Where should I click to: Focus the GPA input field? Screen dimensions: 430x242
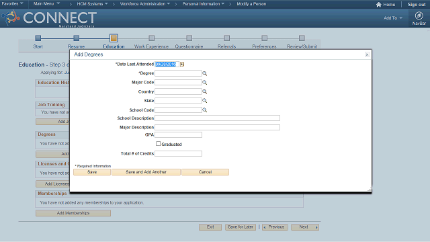[178, 134]
